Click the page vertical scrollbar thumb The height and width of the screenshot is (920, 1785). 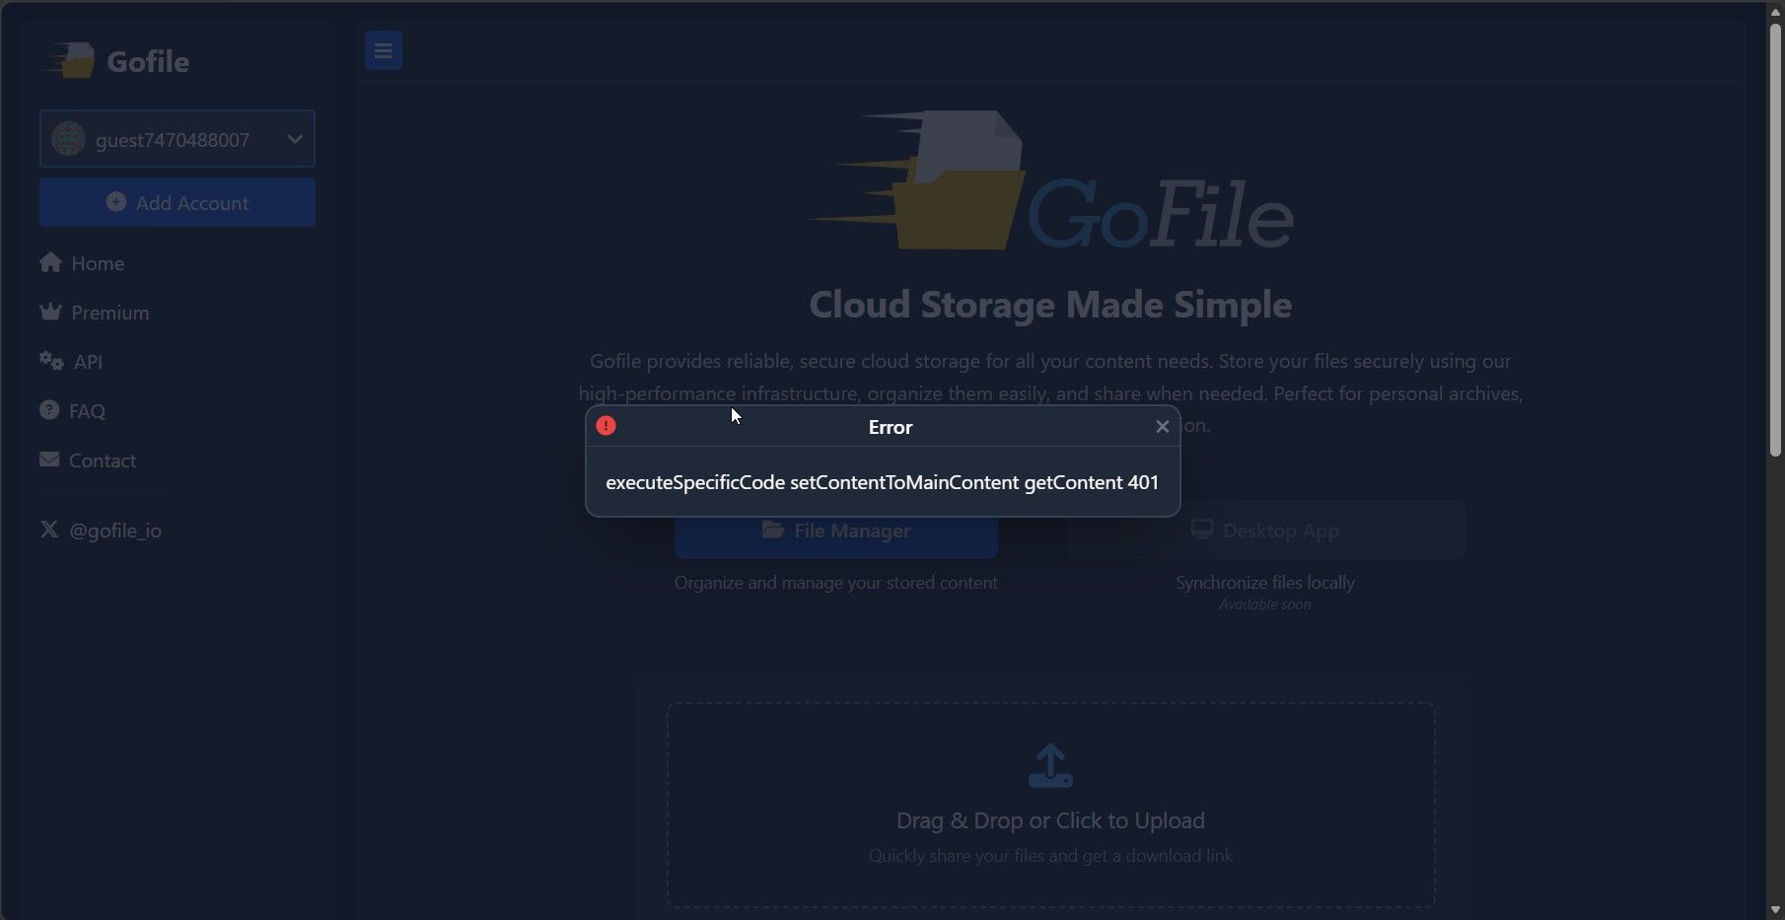(1775, 240)
